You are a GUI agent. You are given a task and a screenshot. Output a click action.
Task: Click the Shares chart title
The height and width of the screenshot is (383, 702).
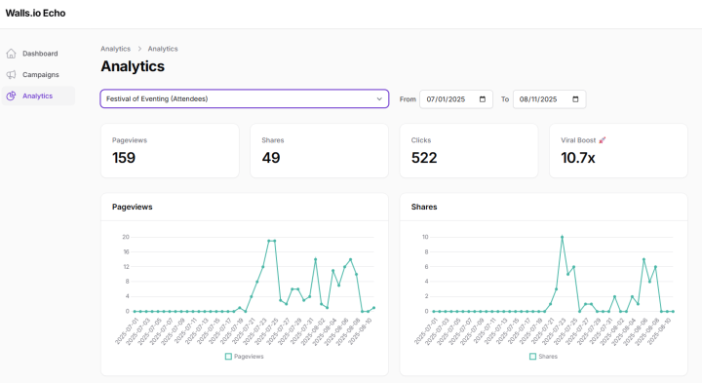[x=424, y=207]
